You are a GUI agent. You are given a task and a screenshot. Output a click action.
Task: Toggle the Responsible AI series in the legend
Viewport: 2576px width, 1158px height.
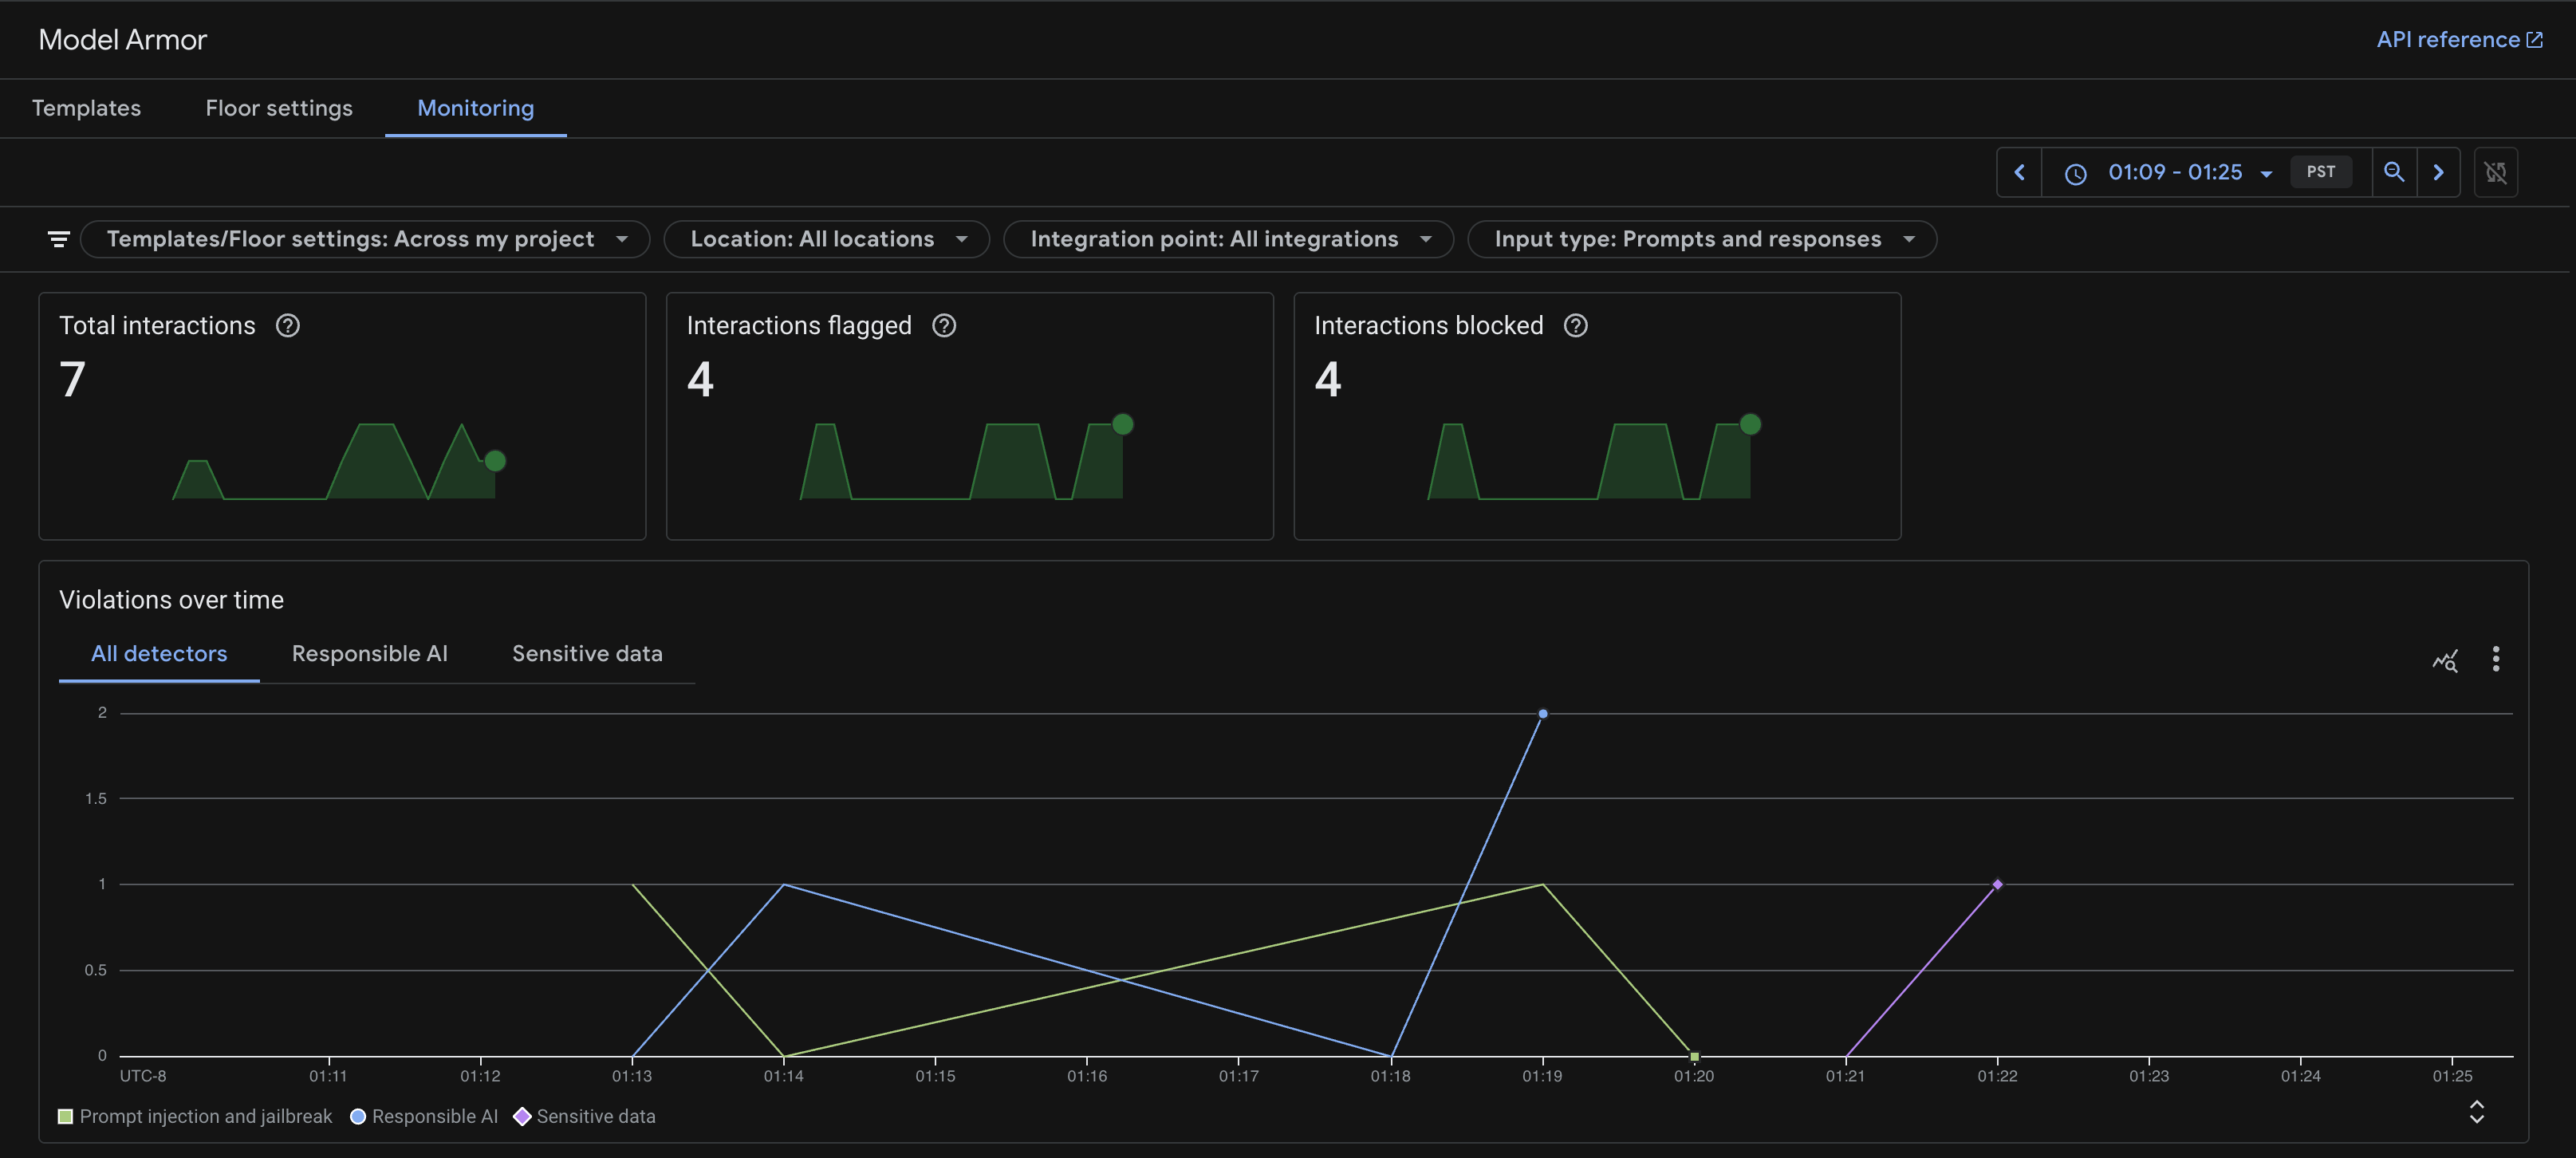pyautogui.click(x=424, y=1116)
